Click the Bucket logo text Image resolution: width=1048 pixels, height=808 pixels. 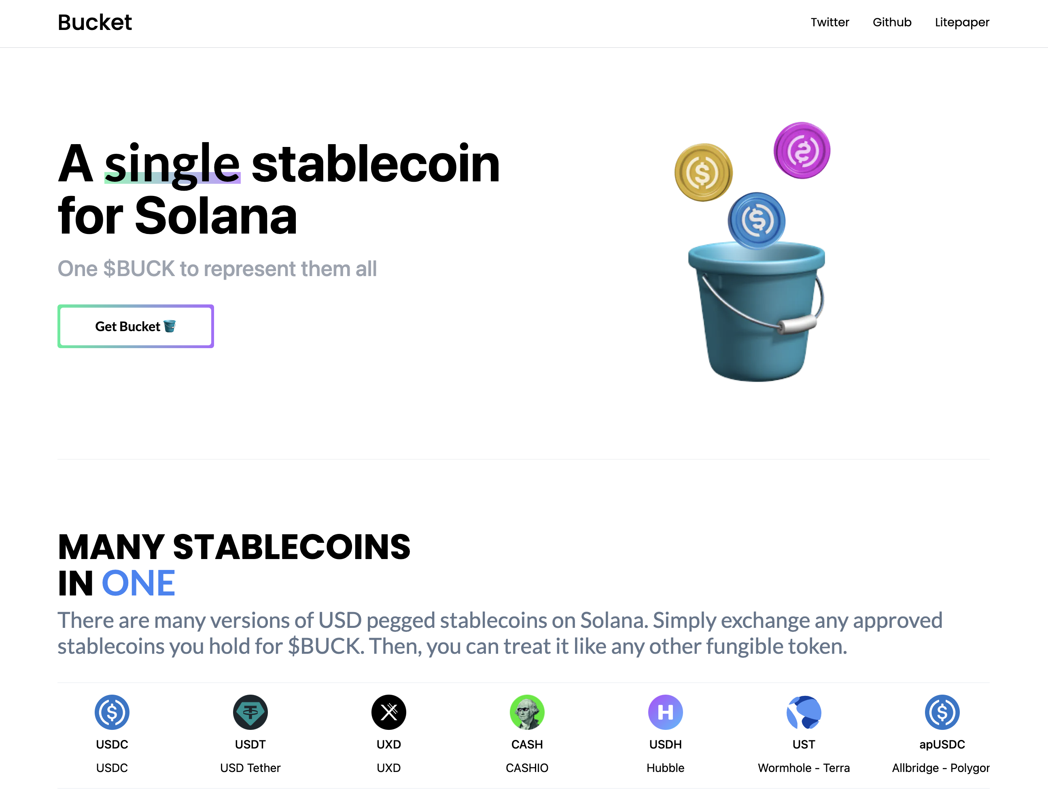point(95,22)
